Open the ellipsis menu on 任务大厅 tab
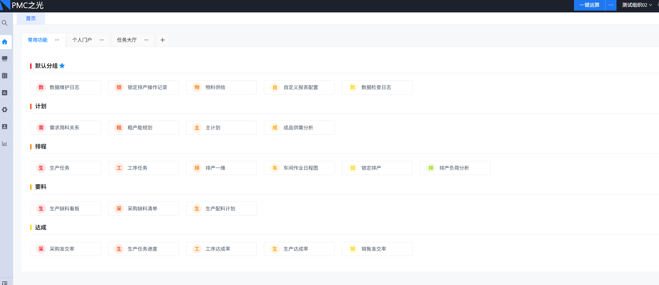Screen dimensions: 659x285 pos(146,40)
